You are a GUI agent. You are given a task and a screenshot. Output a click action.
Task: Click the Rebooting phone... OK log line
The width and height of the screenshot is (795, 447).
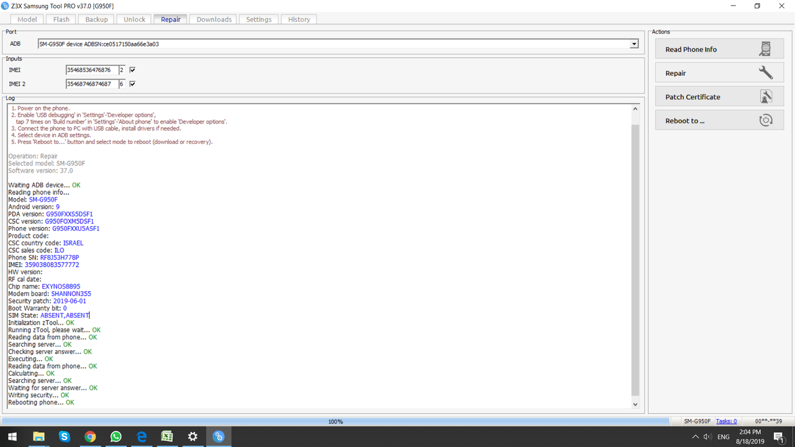pos(41,402)
